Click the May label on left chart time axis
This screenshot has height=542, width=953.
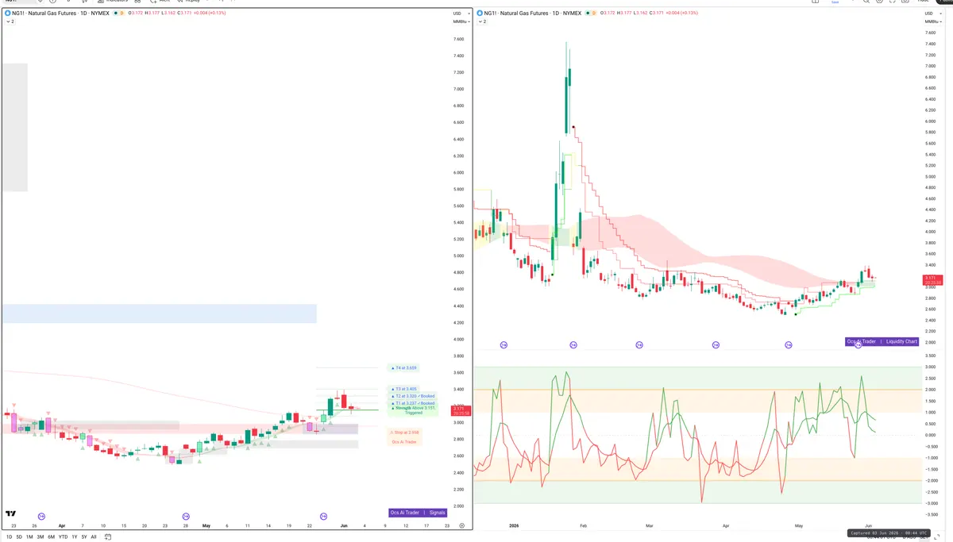pos(206,525)
